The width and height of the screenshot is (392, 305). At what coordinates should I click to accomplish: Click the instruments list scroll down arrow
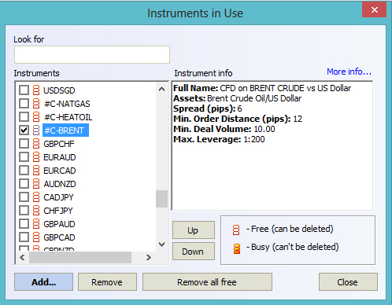tap(162, 244)
